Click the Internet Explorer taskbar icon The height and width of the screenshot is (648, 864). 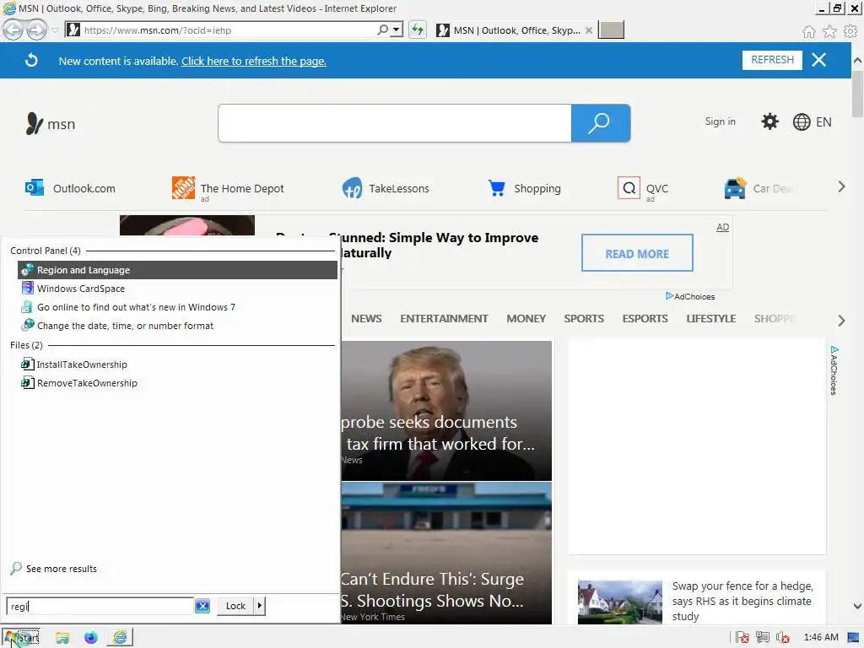tap(120, 638)
